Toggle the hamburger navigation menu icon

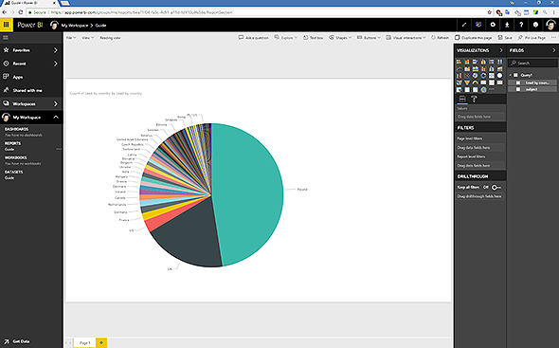coord(6,38)
